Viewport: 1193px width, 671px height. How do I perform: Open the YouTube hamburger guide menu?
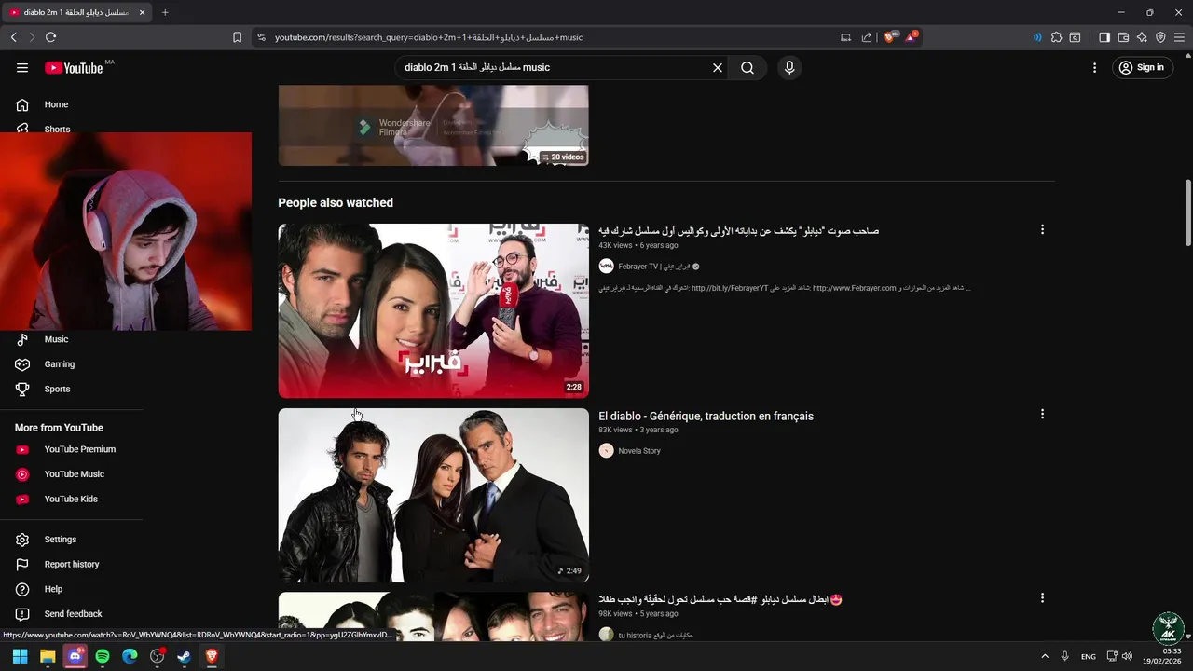click(x=22, y=67)
